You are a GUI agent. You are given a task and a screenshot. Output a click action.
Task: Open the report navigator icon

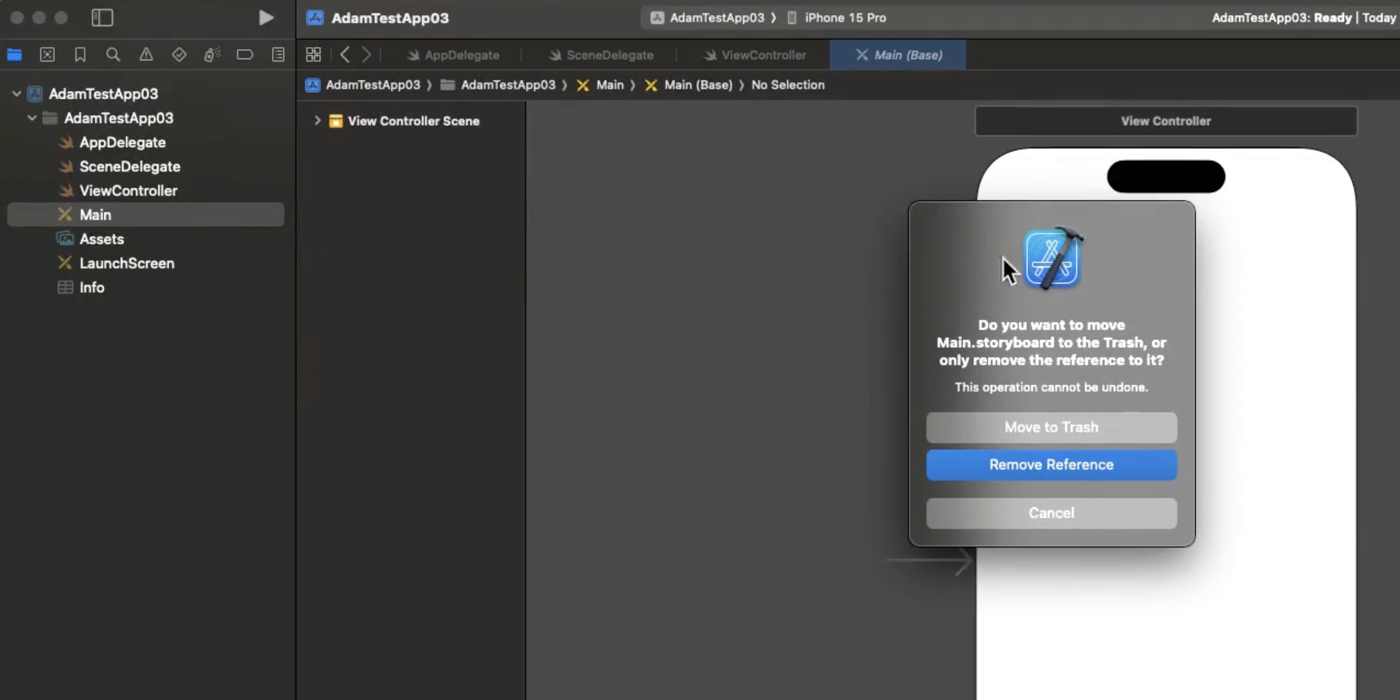pos(278,55)
